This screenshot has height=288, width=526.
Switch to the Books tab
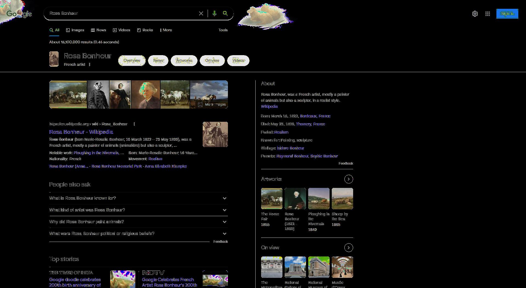click(x=145, y=30)
